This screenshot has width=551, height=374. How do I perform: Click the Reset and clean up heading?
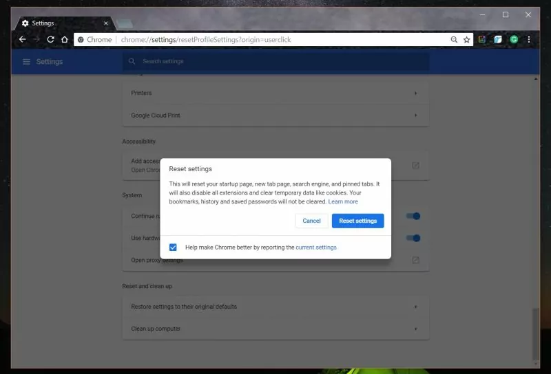pyautogui.click(x=147, y=286)
